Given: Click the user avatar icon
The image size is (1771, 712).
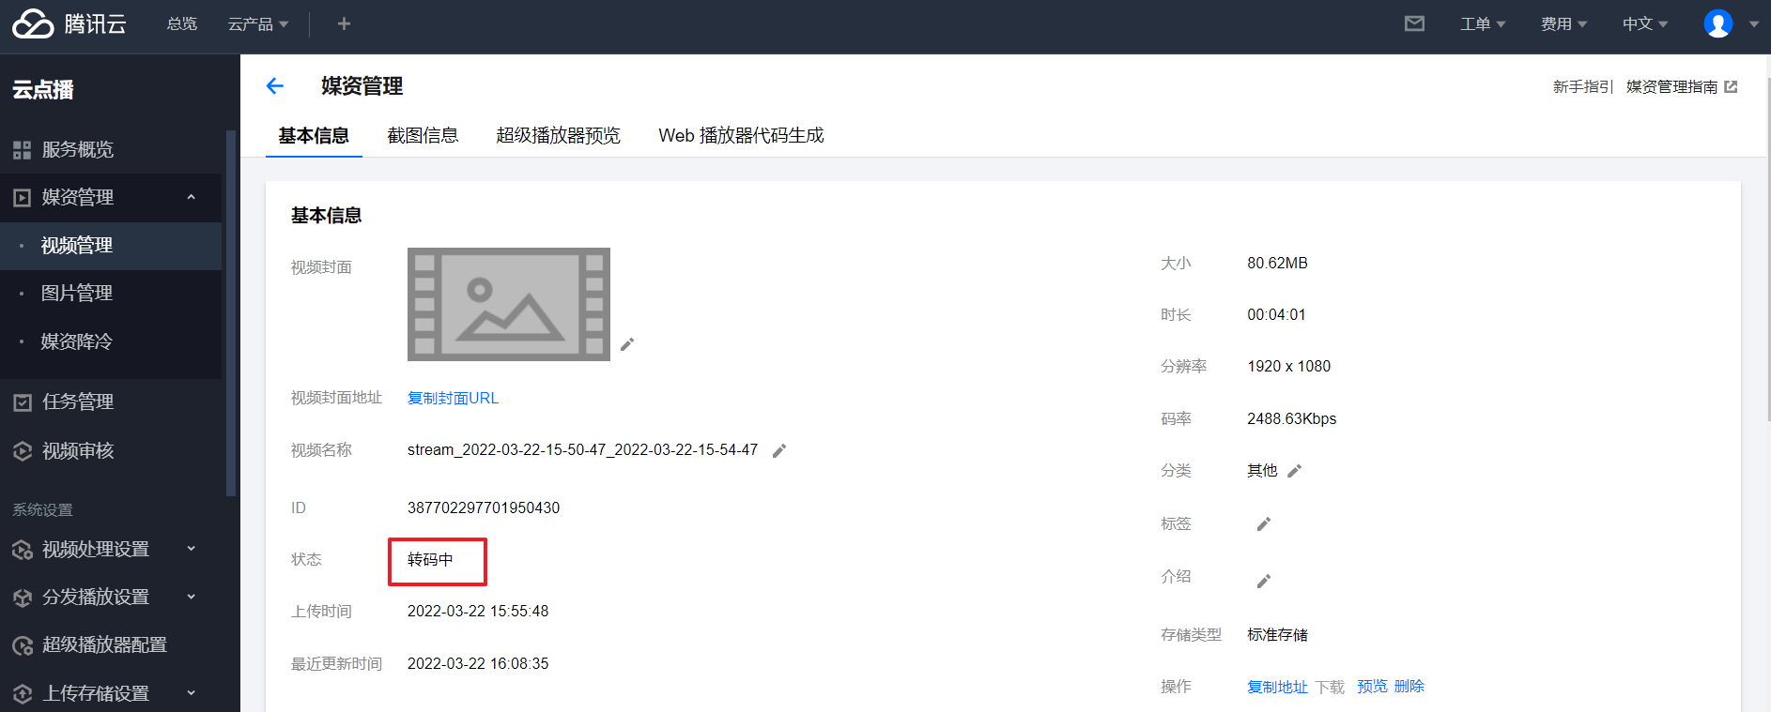Looking at the screenshot, I should [1717, 23].
